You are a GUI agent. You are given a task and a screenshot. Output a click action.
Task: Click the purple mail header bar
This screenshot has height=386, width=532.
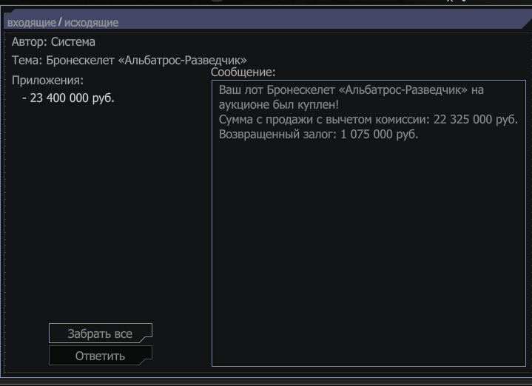266,19
